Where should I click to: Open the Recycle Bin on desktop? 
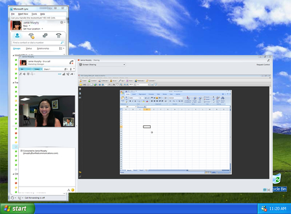point(280,182)
